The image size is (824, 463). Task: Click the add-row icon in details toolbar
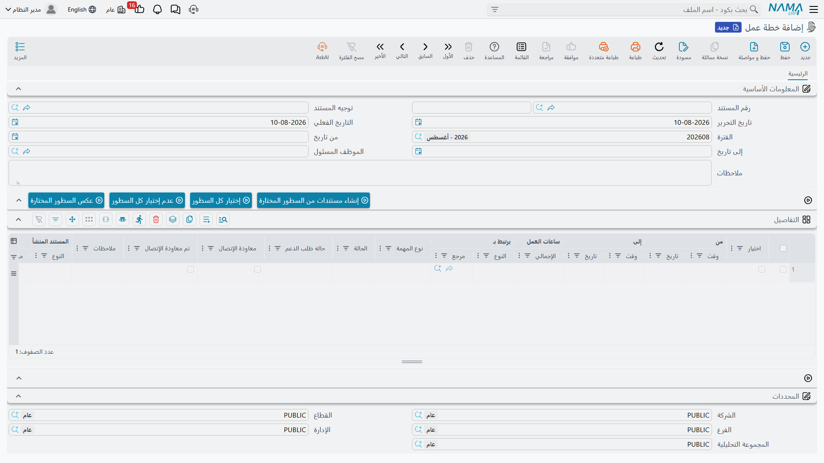(x=206, y=219)
